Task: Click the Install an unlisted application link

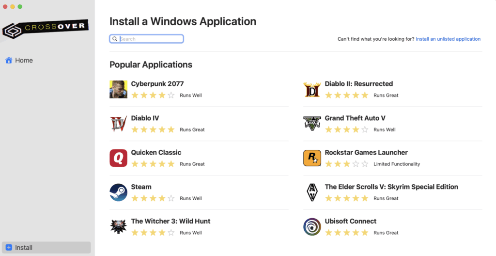Action: click(448, 39)
